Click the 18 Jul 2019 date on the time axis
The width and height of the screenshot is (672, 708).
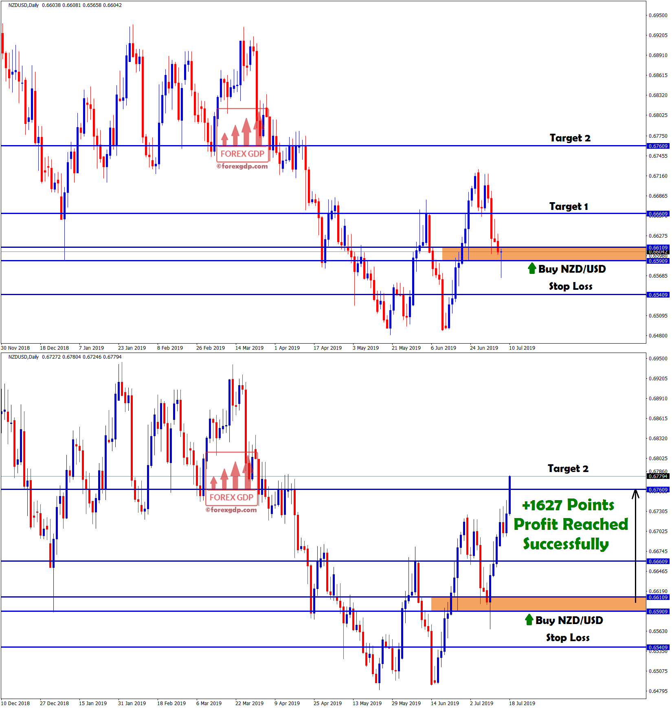pos(522,703)
